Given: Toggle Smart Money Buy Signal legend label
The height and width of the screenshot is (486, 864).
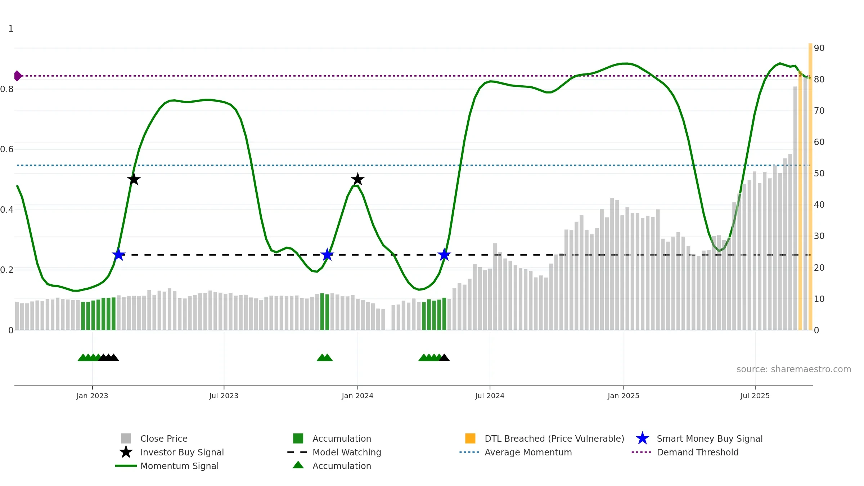Looking at the screenshot, I should 710,438.
